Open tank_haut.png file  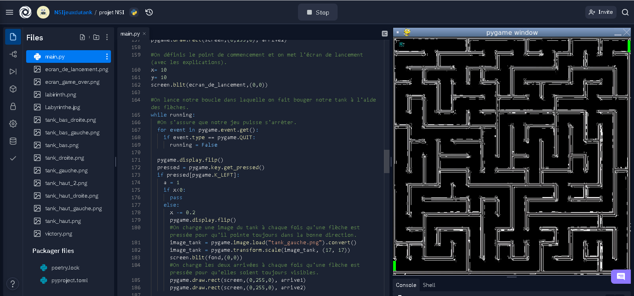click(x=69, y=221)
